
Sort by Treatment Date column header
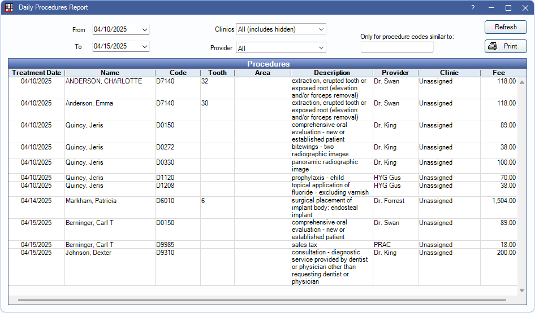pyautogui.click(x=37, y=73)
